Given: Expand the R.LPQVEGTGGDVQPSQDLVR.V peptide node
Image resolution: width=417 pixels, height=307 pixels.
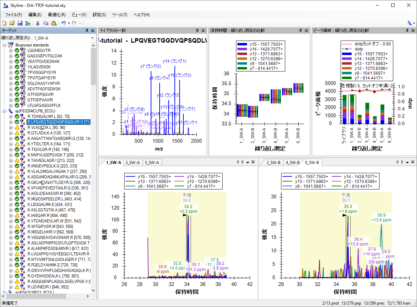Looking at the screenshot, I should [11, 122].
